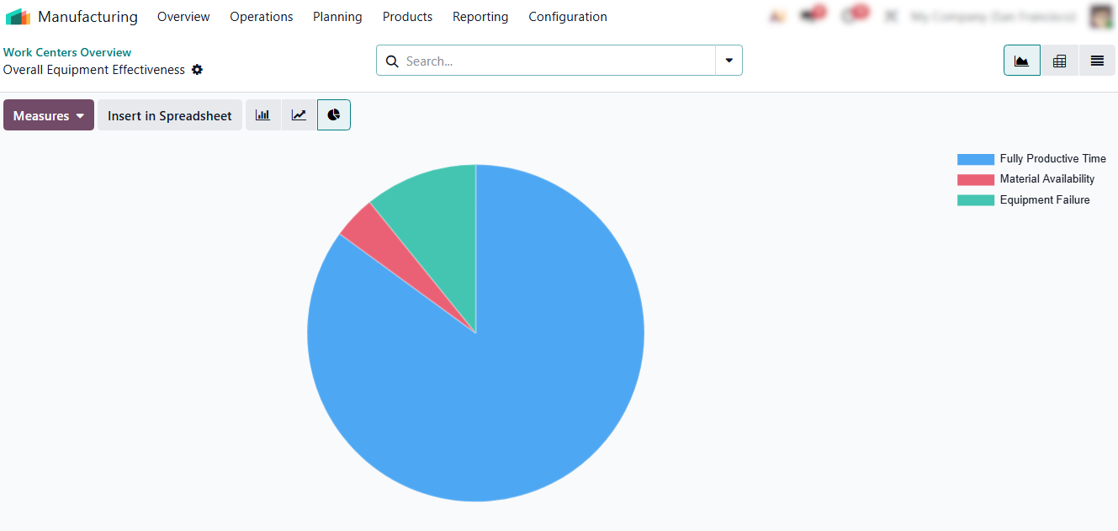Click the search magnifier icon

click(x=391, y=61)
